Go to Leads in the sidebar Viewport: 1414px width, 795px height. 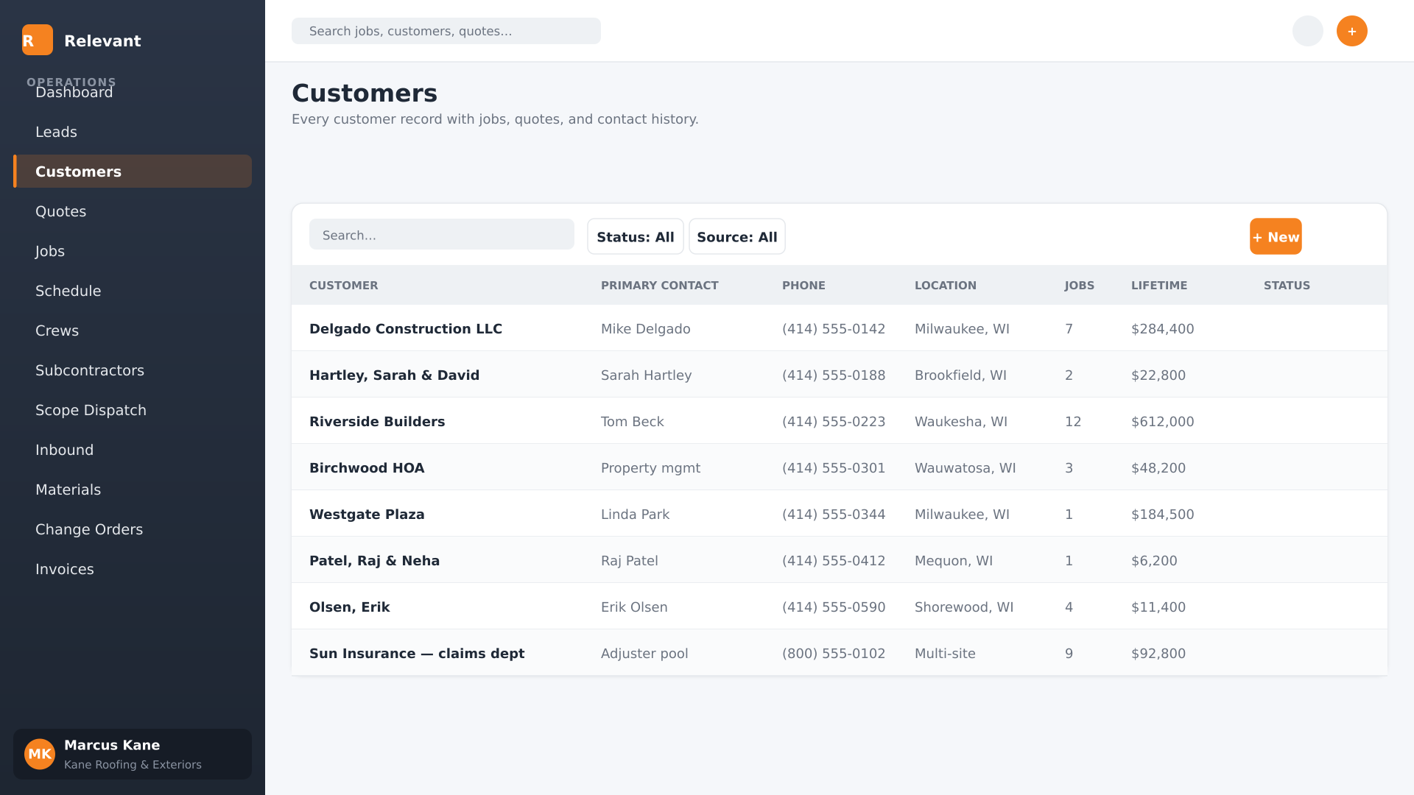(133, 132)
